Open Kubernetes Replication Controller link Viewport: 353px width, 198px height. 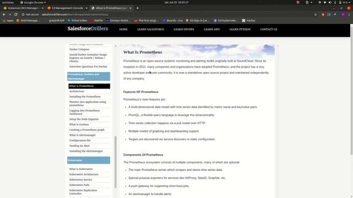click(83, 192)
